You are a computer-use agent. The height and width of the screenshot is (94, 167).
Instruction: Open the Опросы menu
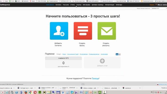click(79, 5)
